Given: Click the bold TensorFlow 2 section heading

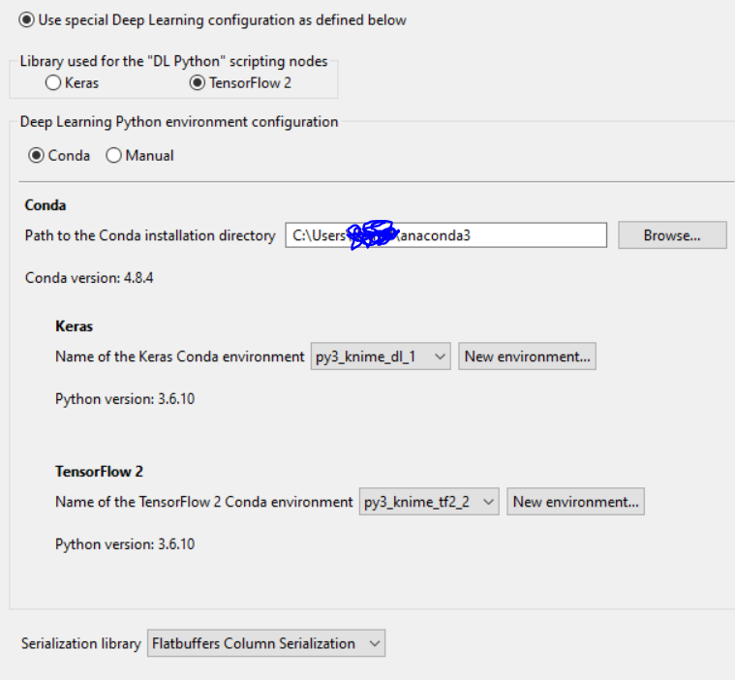Looking at the screenshot, I should click(x=99, y=472).
